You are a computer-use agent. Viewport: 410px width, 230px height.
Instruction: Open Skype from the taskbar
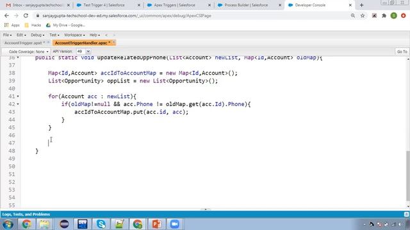(x=101, y=224)
